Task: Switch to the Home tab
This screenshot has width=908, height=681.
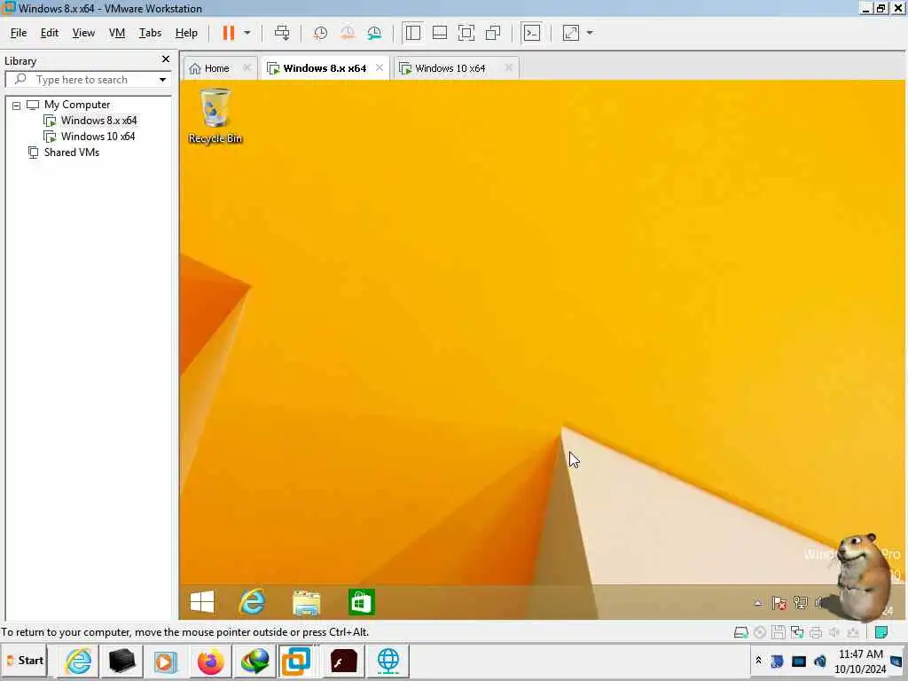Action: (216, 68)
